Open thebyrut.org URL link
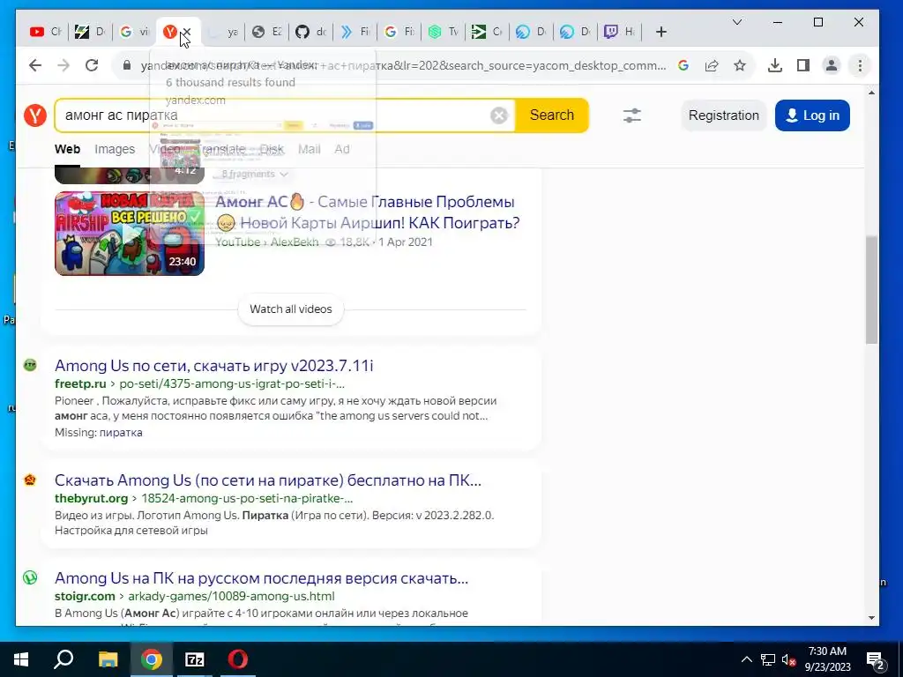This screenshot has width=903, height=677. click(204, 498)
